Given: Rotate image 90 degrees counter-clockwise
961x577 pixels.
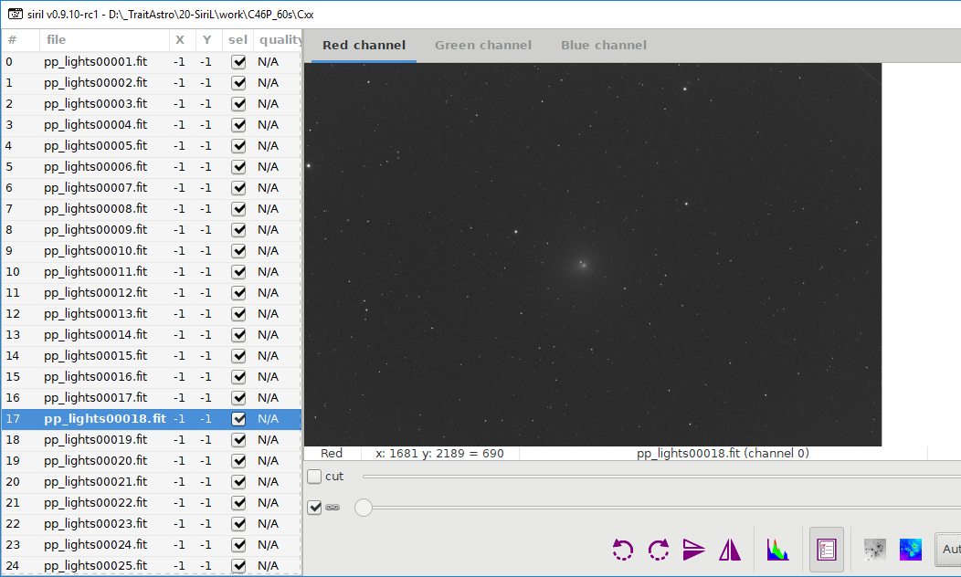Looking at the screenshot, I should [623, 550].
